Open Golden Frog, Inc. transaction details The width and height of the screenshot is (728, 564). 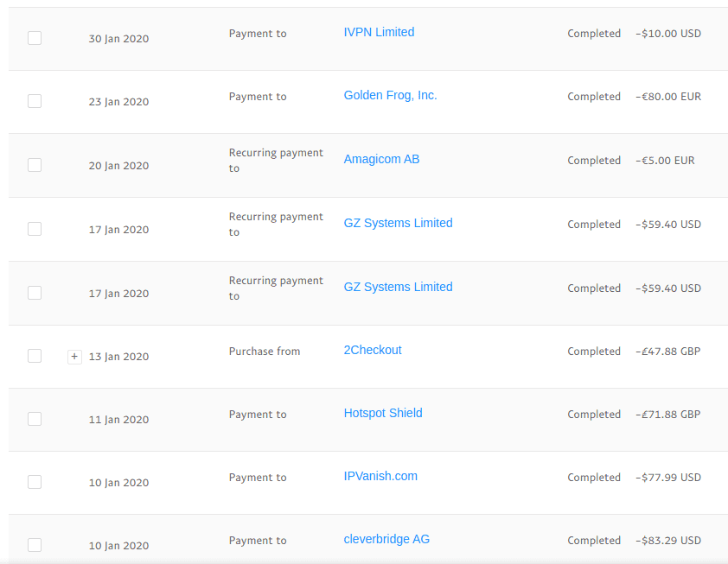pyautogui.click(x=391, y=95)
